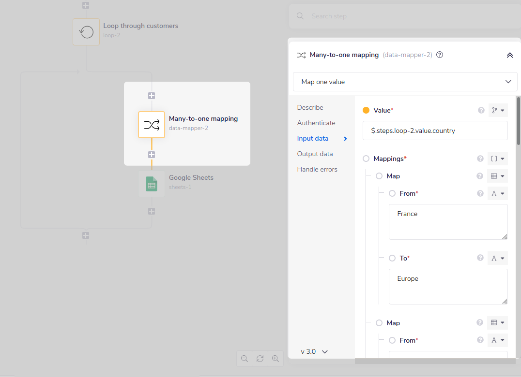Click inside the France From field

pos(447,222)
